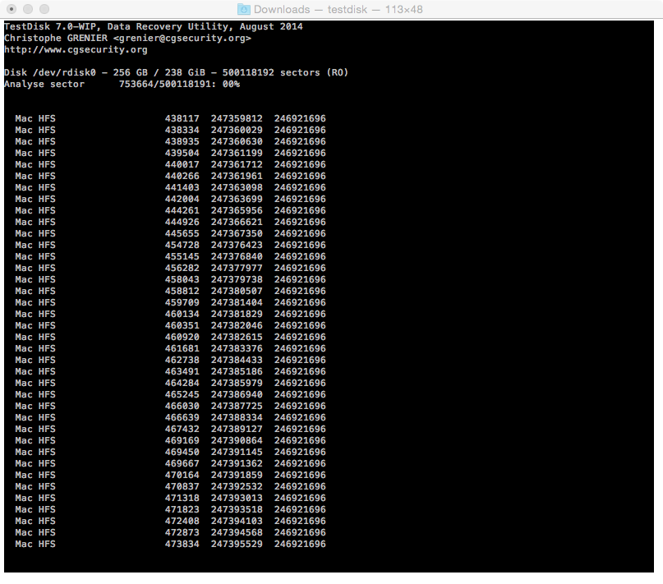Select the Mac HFS row starting 444261
Screen dimensions: 663x584
coord(170,210)
